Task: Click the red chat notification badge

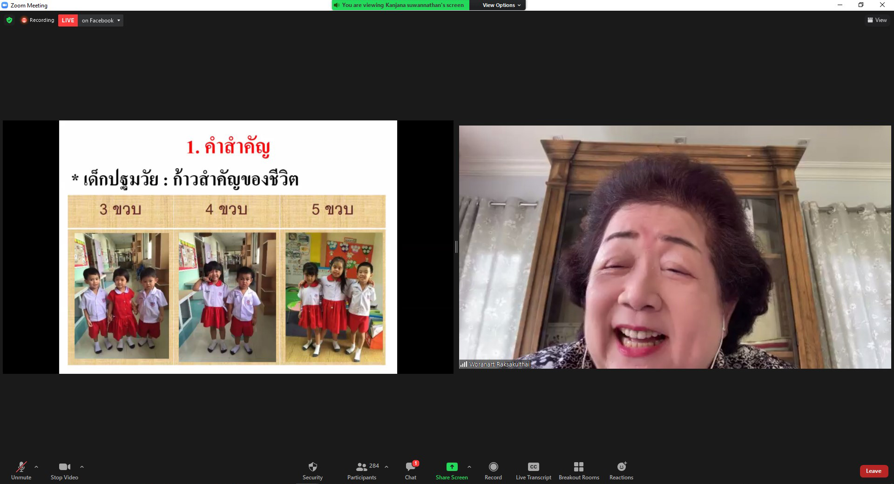Action: tap(416, 463)
